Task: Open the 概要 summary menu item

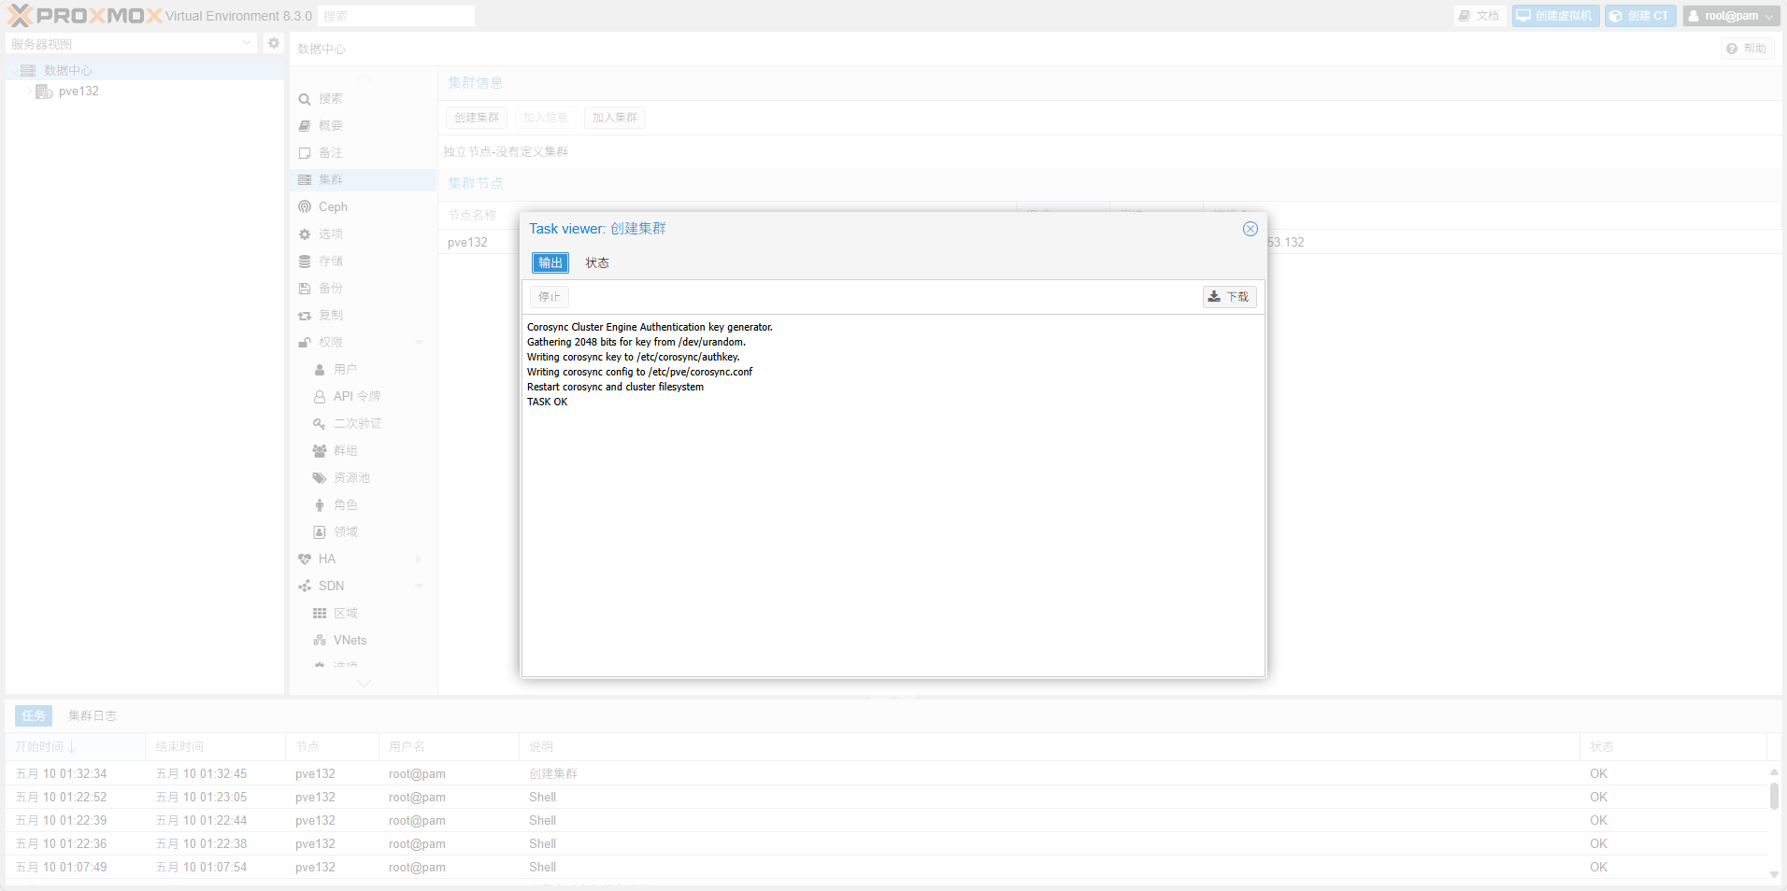Action: pyautogui.click(x=363, y=125)
